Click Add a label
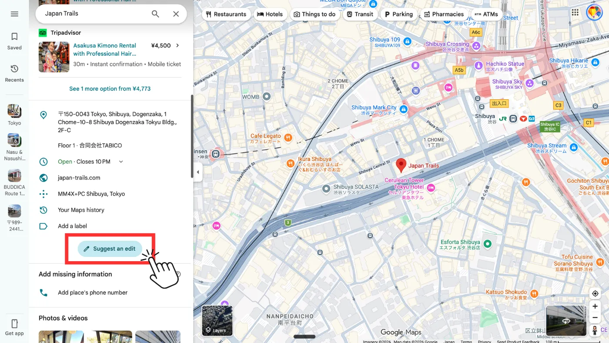This screenshot has width=609, height=343. [x=73, y=226]
